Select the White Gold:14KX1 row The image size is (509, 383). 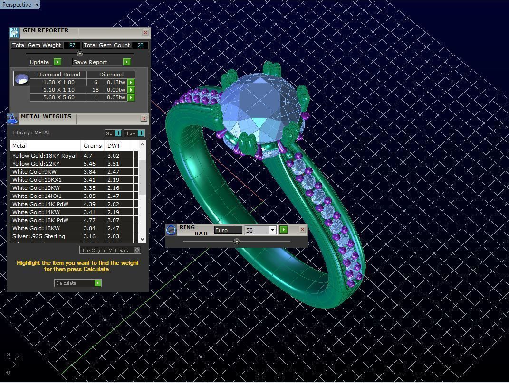pos(74,196)
